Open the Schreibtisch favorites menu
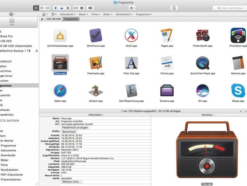 [x=124, y=14]
